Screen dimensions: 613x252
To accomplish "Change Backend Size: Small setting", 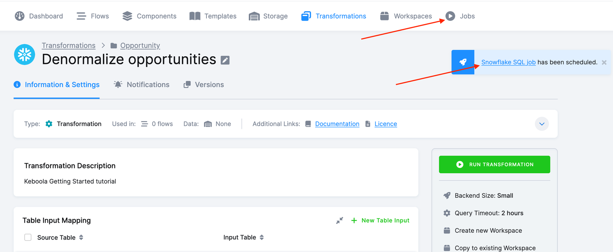I will coord(484,196).
